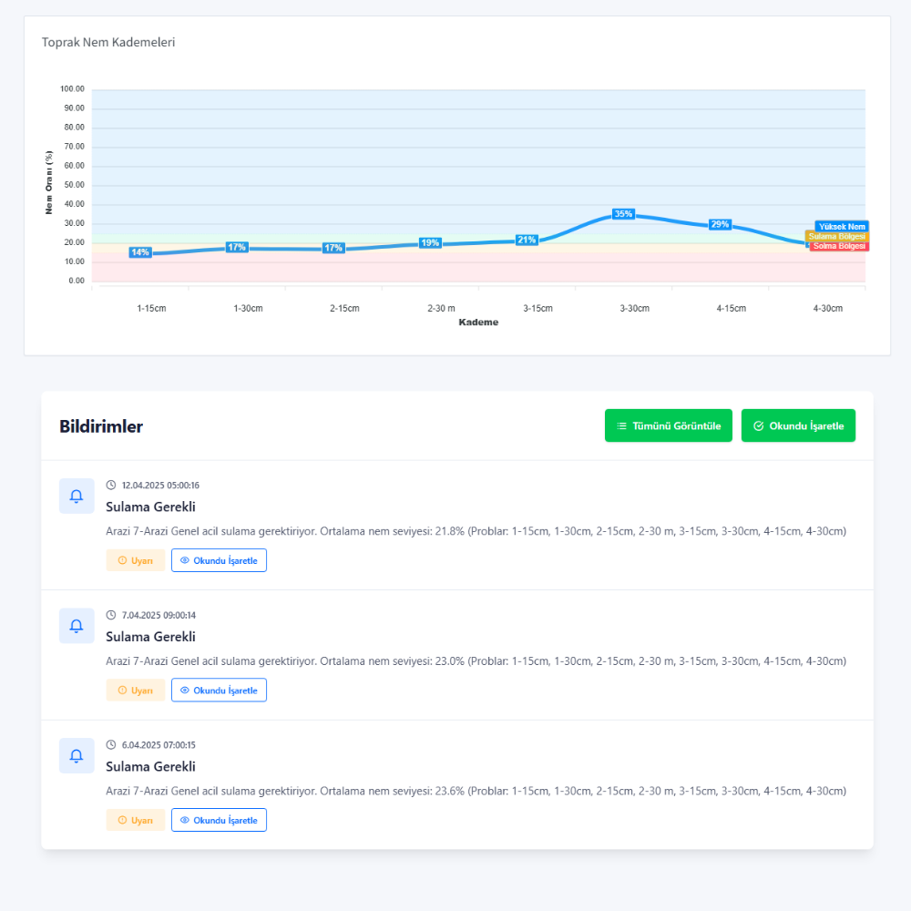This screenshot has height=911, width=911.
Task: Click the Sulama Bölgesi yellow zone label
Action: click(836, 237)
